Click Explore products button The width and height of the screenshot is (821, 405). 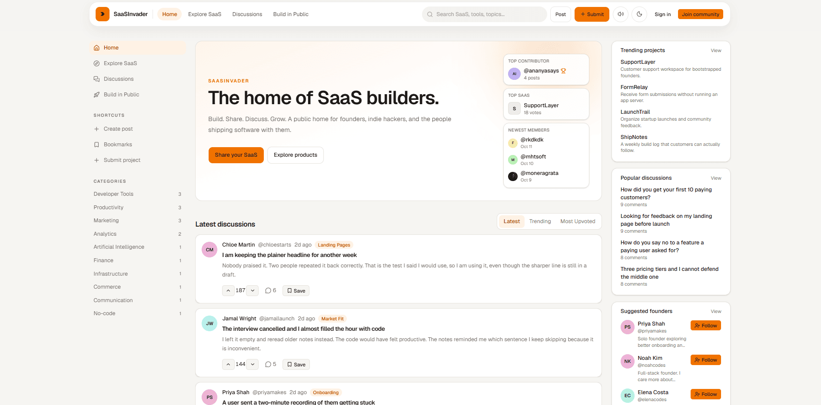[296, 155]
